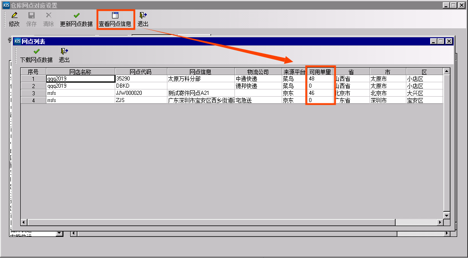The height and width of the screenshot is (258, 468).
Task: Click 京东 cell in row 3
Action: pos(294,93)
